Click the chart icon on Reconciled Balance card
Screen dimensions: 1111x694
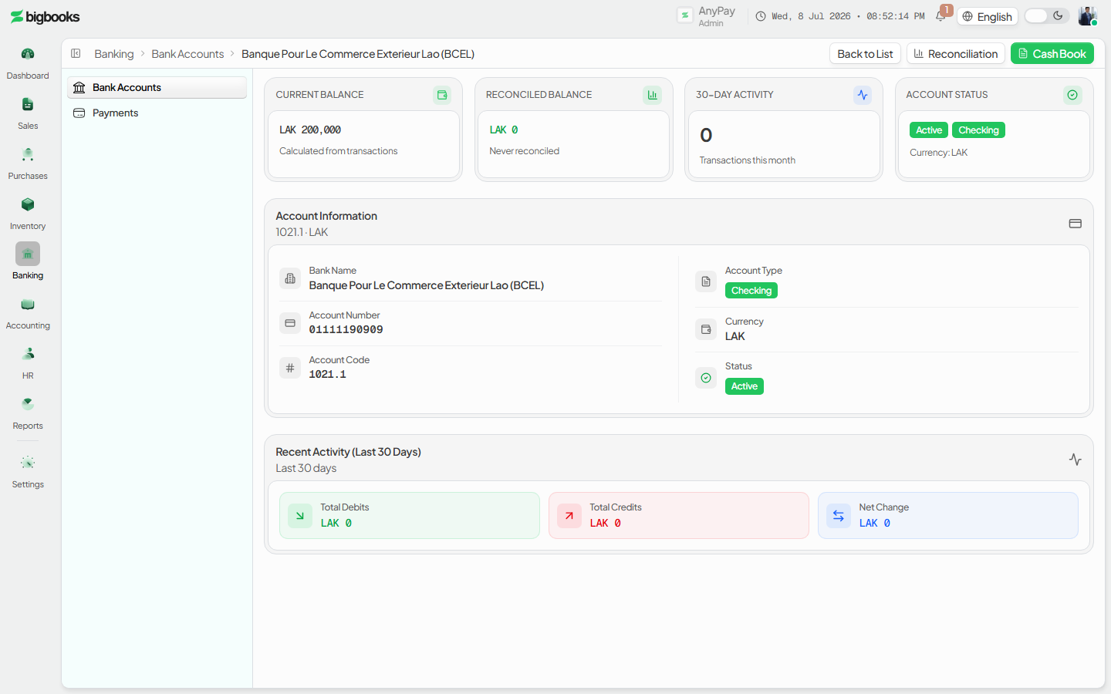point(652,95)
